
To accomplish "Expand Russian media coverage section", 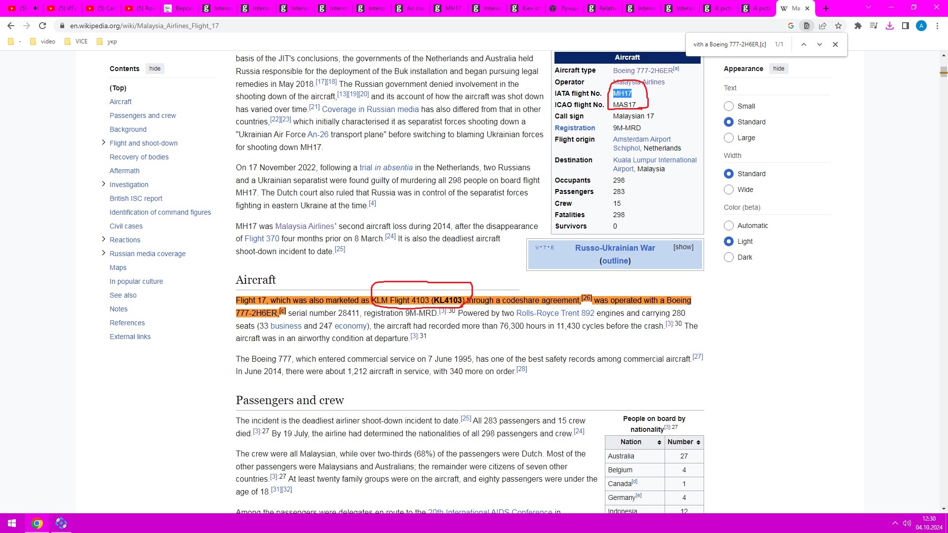I will click(x=103, y=253).
